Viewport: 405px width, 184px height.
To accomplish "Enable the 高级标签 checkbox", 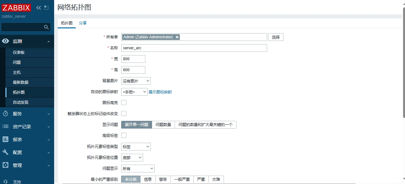I will (x=124, y=135).
